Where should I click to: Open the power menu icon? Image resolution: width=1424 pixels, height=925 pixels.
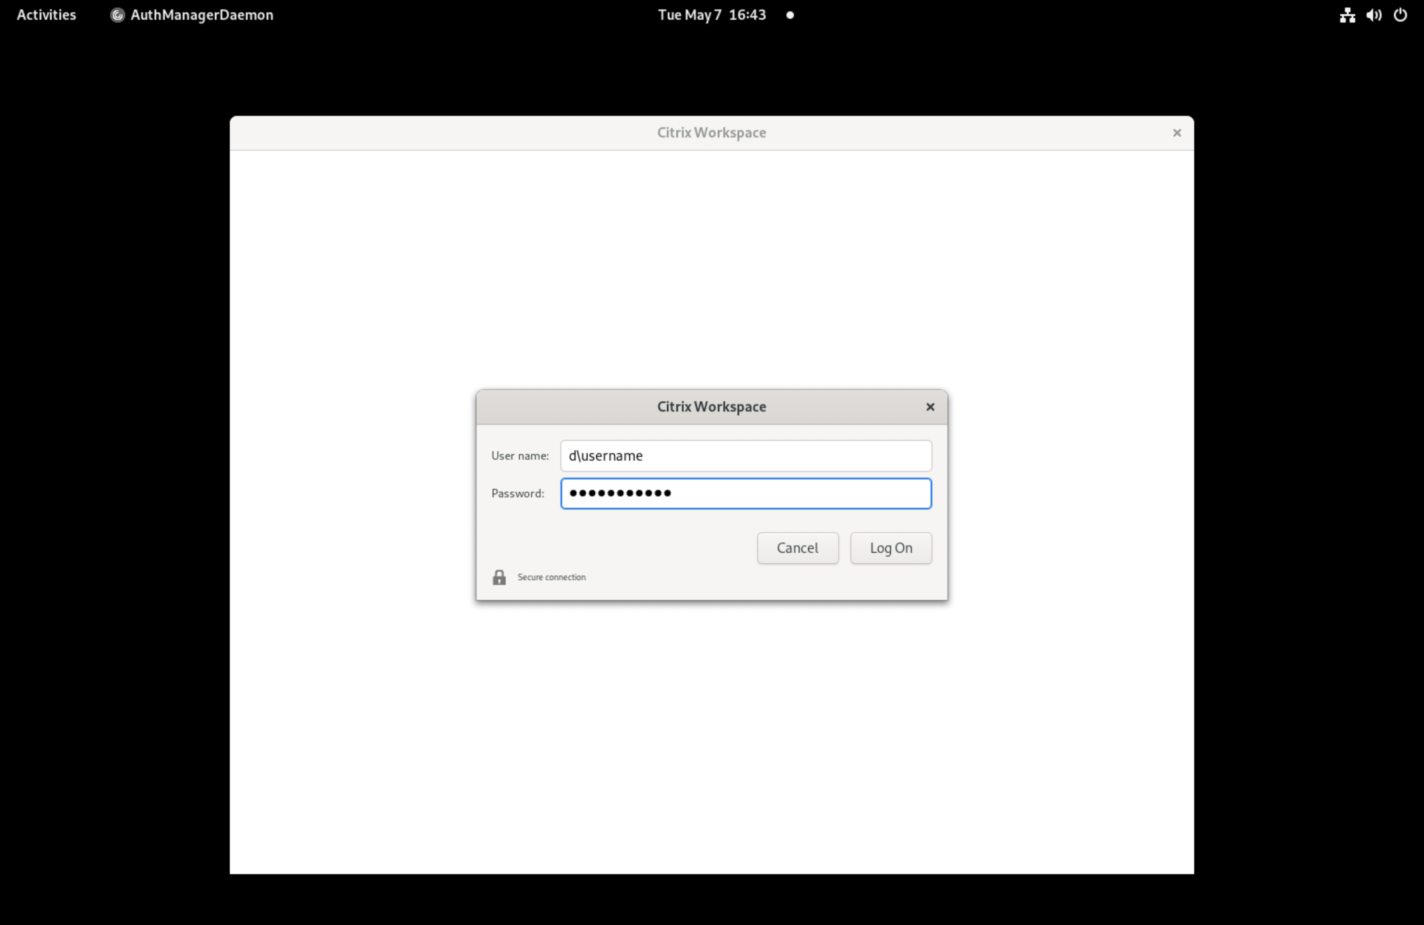[x=1400, y=15]
